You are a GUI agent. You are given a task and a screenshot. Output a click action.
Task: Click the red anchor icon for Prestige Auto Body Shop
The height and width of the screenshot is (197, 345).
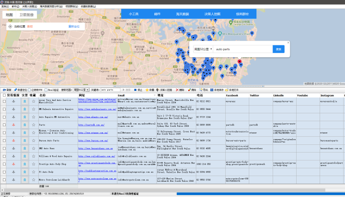[13, 164]
